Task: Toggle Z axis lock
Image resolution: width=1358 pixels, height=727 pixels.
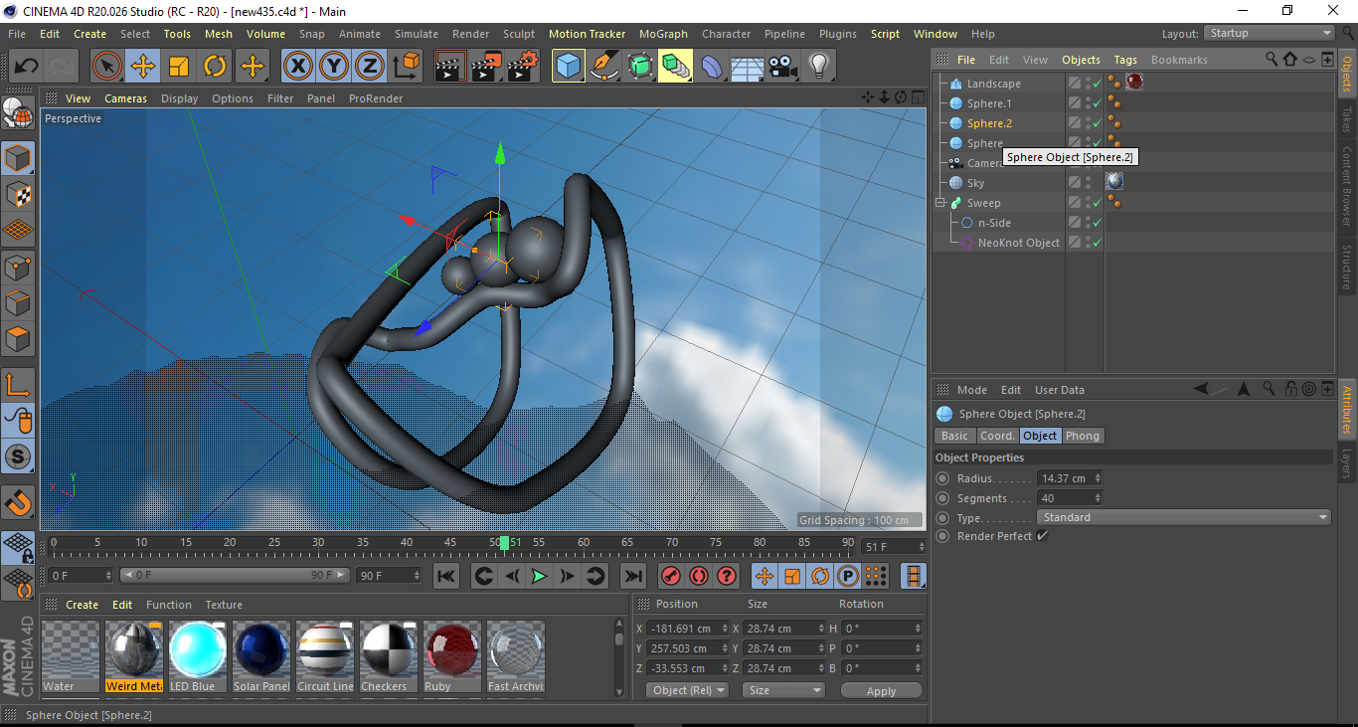Action: click(370, 67)
